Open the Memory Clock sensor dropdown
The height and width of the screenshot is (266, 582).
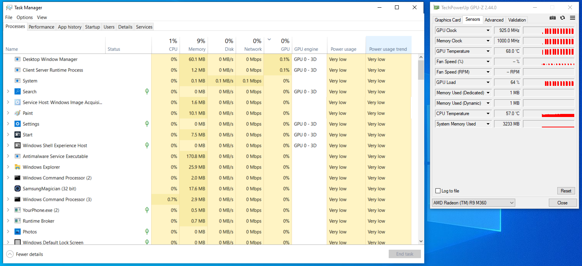coord(488,41)
